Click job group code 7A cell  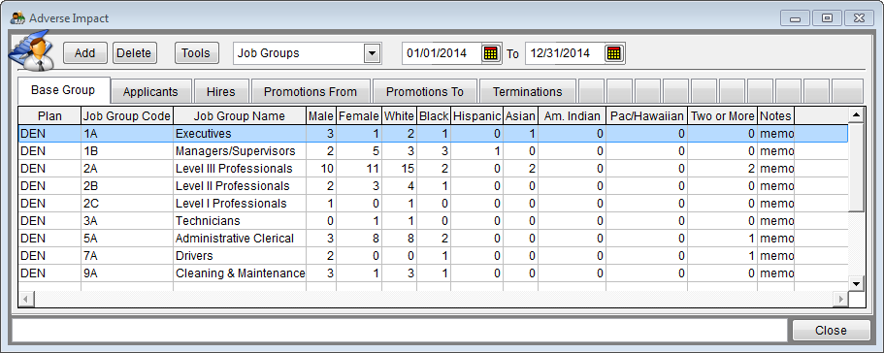click(127, 256)
